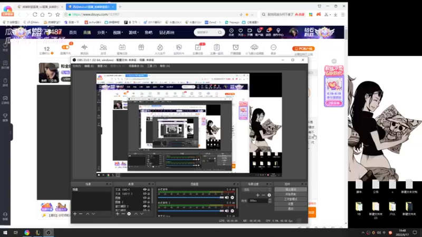
Task: Open the PK icon on Douyu toolbar
Action: tap(179, 47)
